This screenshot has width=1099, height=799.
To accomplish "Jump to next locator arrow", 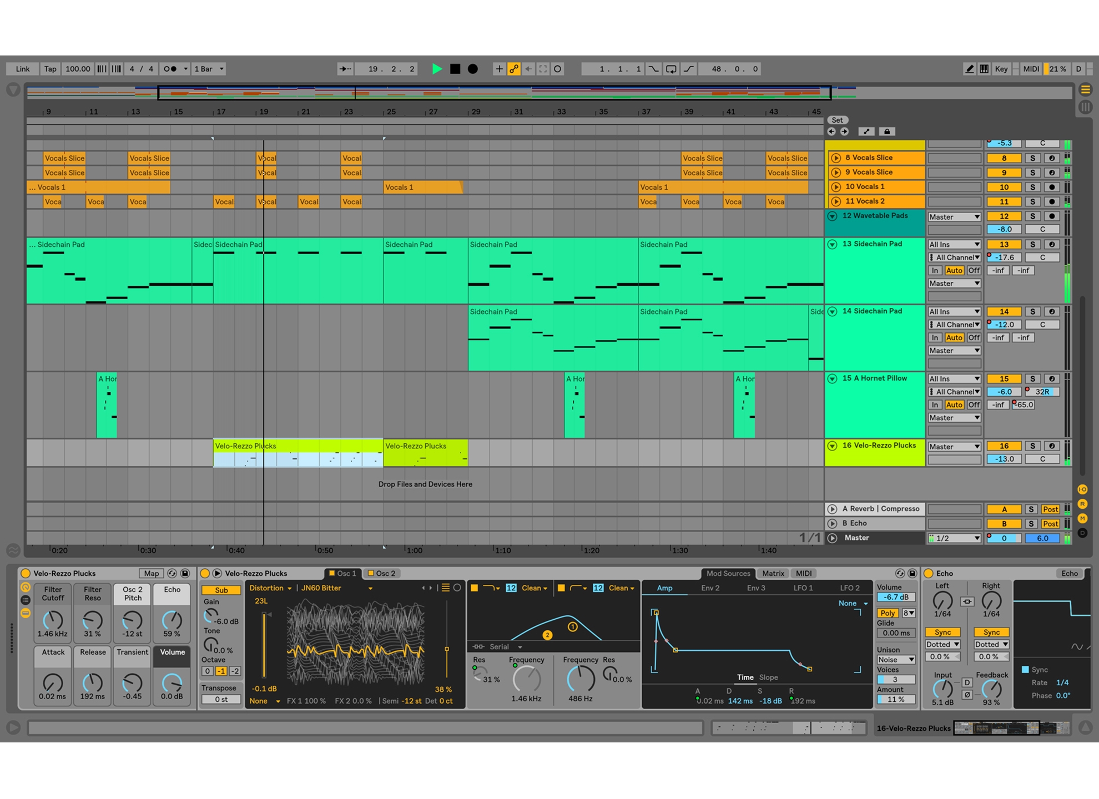I will (844, 132).
